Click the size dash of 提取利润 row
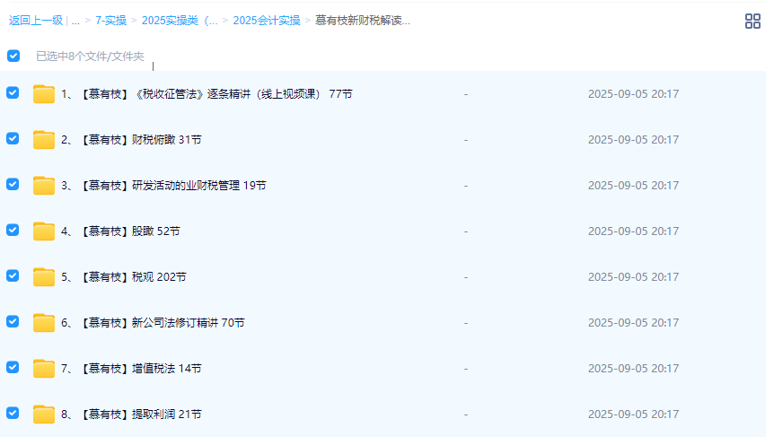 (465, 414)
